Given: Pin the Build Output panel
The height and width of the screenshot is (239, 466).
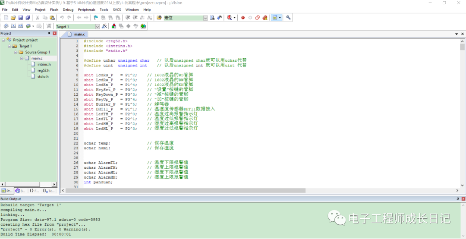Looking at the screenshot, I should coord(457,198).
